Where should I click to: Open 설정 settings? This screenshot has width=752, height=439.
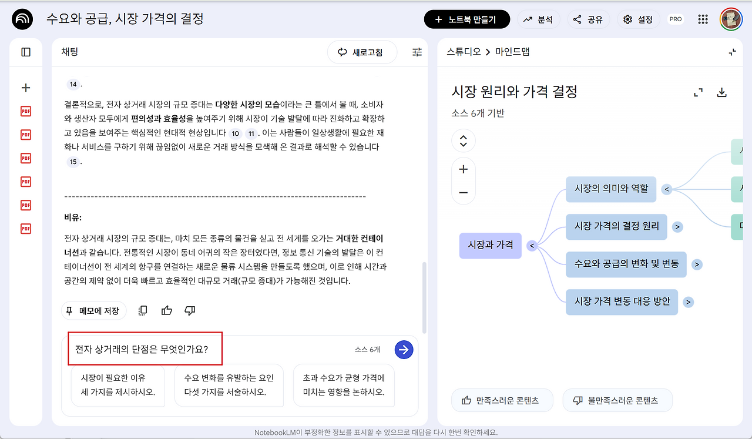(639, 19)
